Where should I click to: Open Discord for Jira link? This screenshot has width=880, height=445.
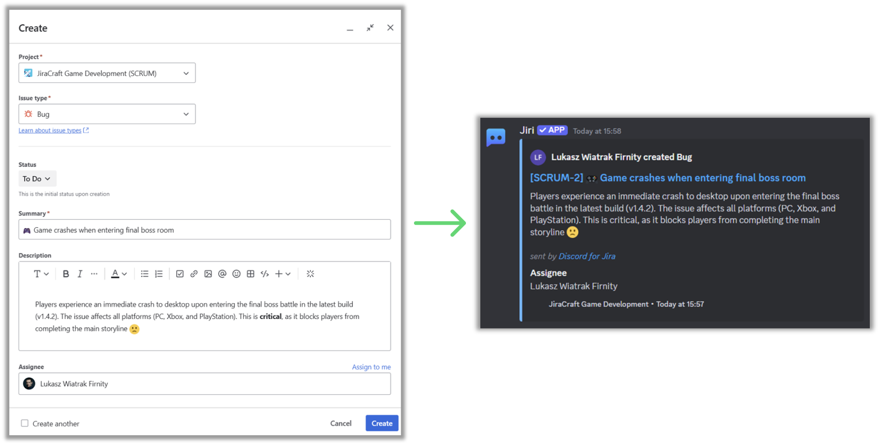(587, 256)
